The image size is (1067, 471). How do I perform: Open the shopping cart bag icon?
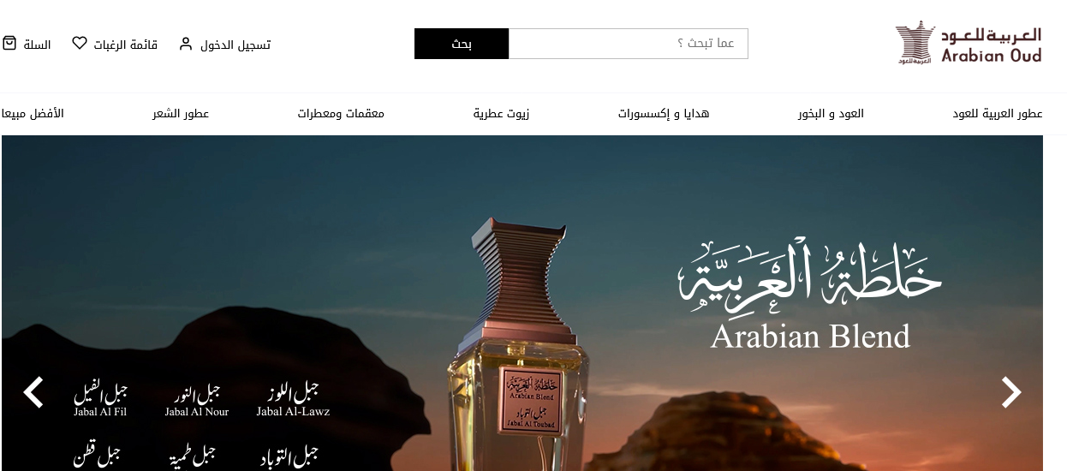click(9, 43)
